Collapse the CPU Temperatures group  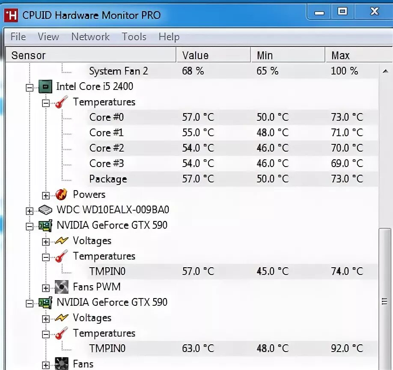46,103
